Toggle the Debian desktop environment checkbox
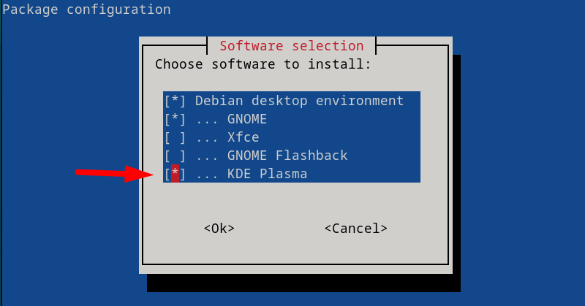Image resolution: width=585 pixels, height=306 pixels. point(175,101)
